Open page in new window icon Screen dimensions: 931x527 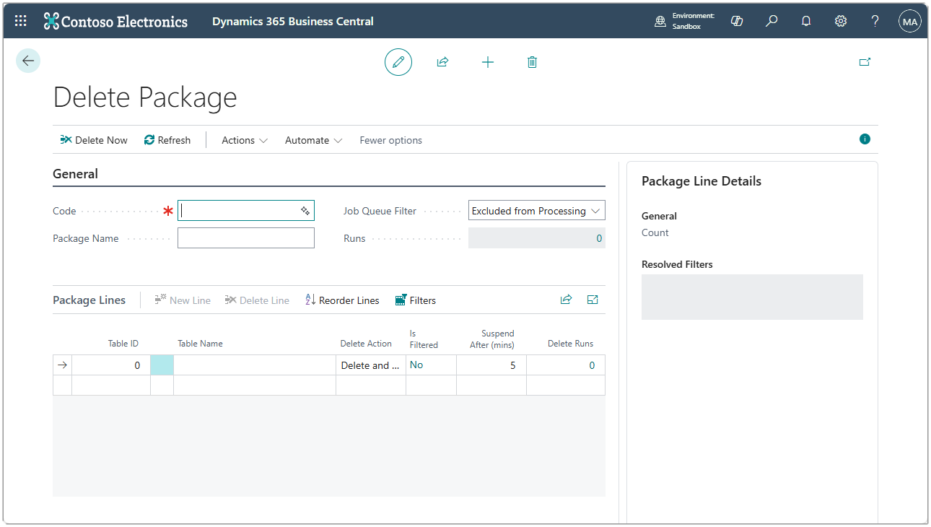(865, 62)
